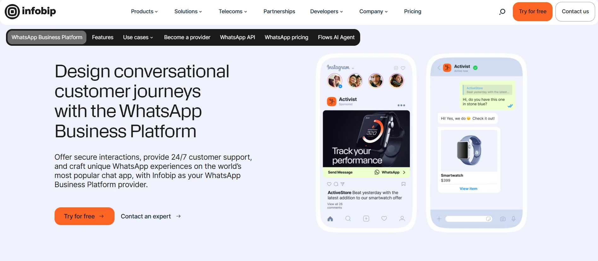Click the plus icon next to the message field
The height and width of the screenshot is (261, 598).
[x=439, y=218]
